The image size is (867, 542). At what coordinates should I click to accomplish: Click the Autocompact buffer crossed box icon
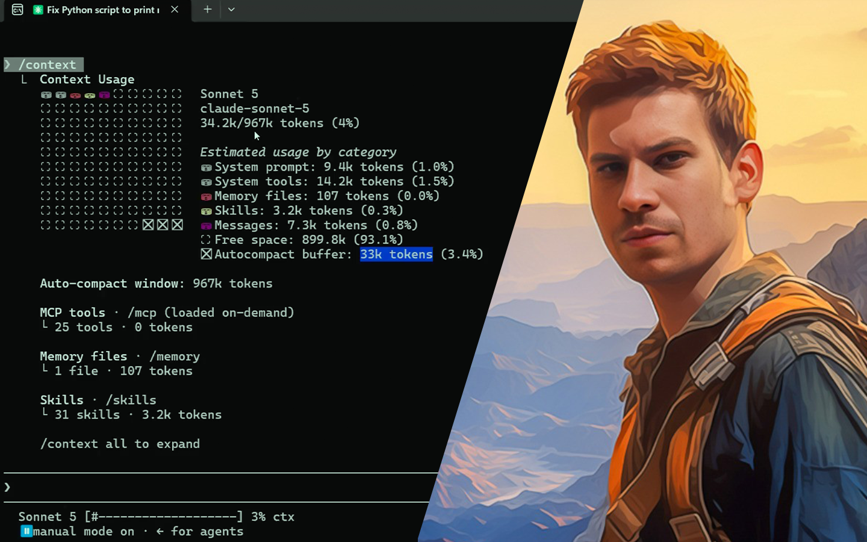[x=206, y=254]
